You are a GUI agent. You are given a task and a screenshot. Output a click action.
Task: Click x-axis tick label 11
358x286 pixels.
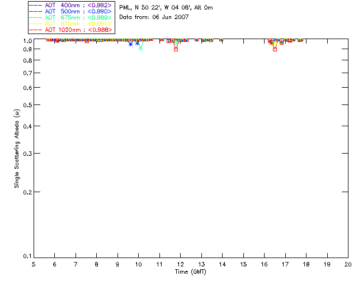tap(159, 264)
